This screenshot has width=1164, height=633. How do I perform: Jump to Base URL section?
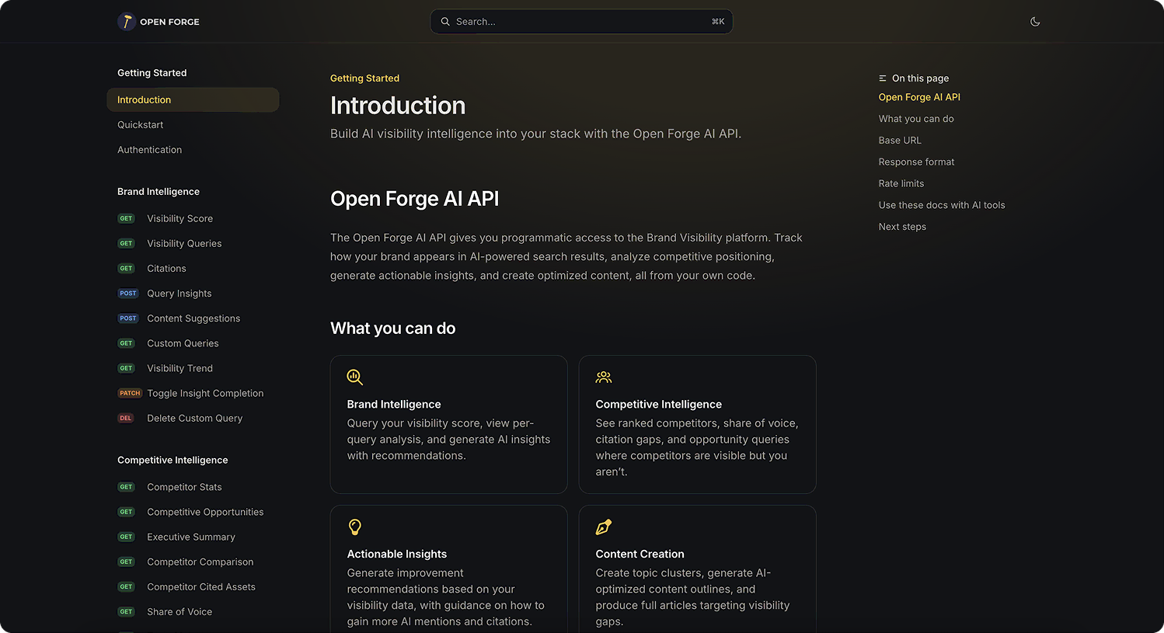point(900,141)
